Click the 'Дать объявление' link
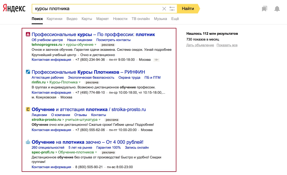287x175 pixels. coord(200,45)
